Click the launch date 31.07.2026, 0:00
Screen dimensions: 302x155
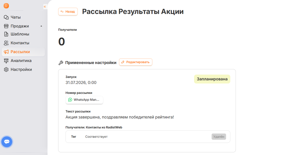(81, 83)
